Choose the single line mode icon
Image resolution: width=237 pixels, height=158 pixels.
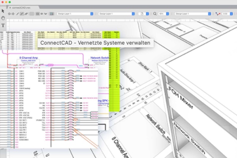pos(17,14)
